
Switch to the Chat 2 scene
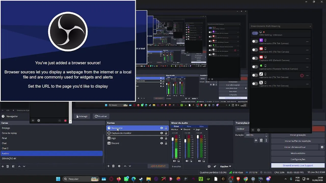pyautogui.click(x=52, y=148)
